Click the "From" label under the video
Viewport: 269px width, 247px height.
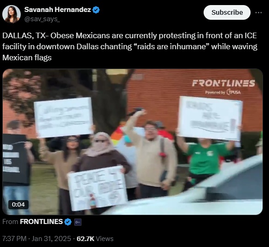pyautogui.click(x=10, y=222)
